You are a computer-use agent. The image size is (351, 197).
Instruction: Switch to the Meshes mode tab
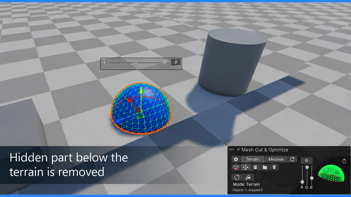pos(276,159)
